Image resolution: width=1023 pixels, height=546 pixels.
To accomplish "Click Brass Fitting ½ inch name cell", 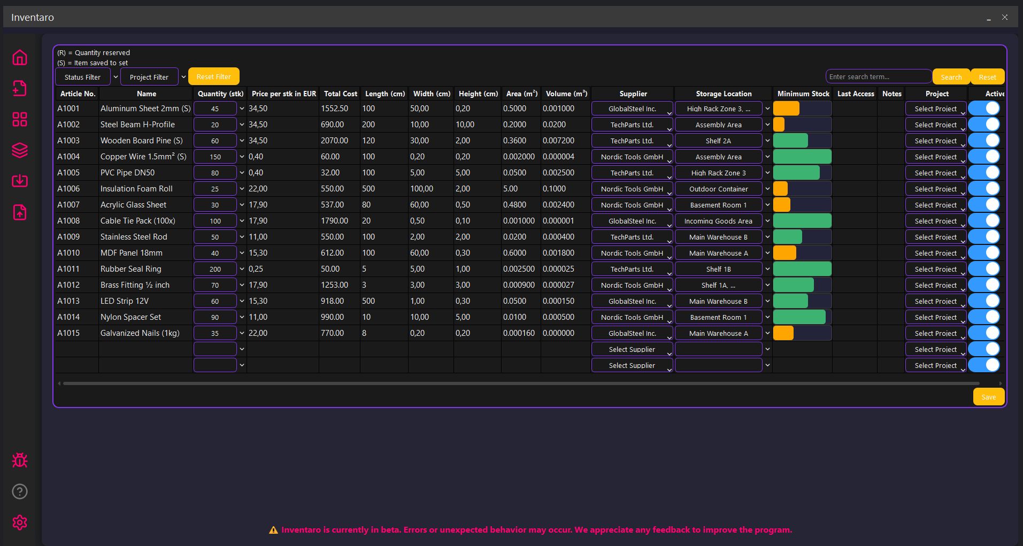I will coord(145,285).
